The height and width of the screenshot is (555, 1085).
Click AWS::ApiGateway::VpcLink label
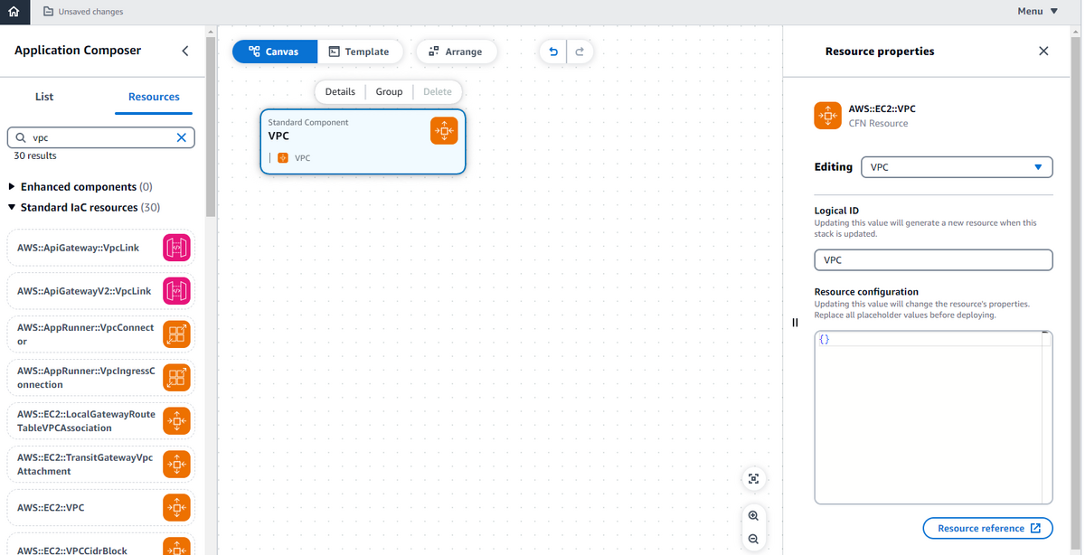click(x=78, y=248)
